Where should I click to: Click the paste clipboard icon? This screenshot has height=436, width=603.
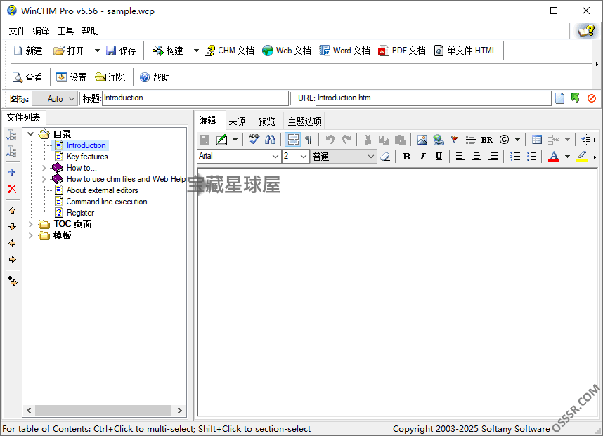(401, 139)
